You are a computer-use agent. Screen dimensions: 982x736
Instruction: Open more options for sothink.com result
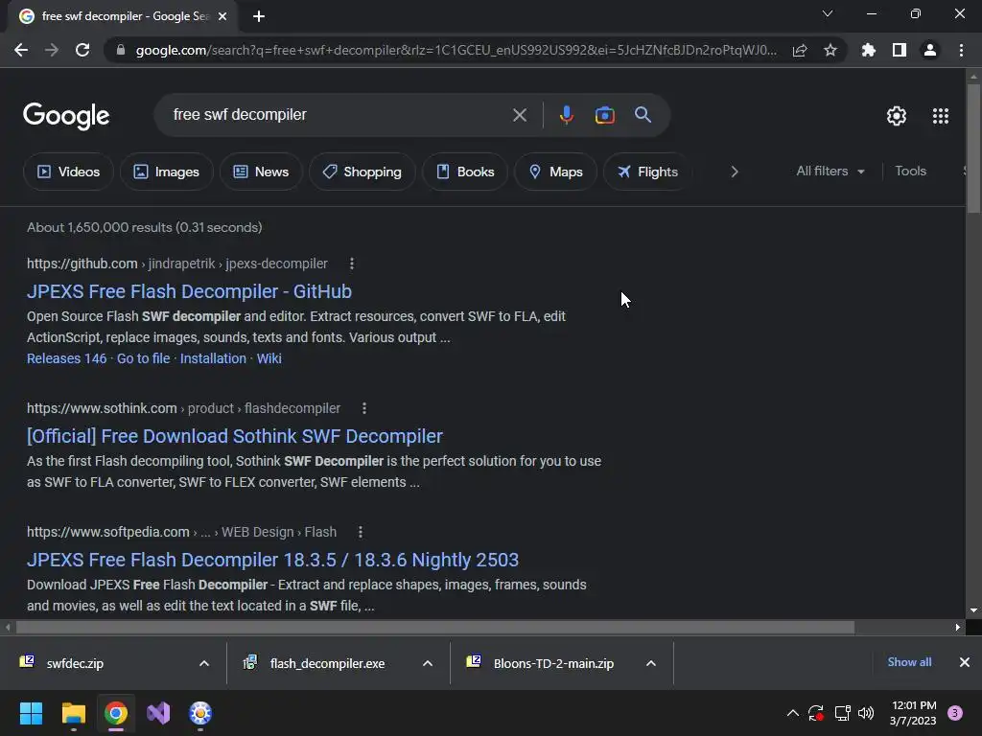click(364, 408)
